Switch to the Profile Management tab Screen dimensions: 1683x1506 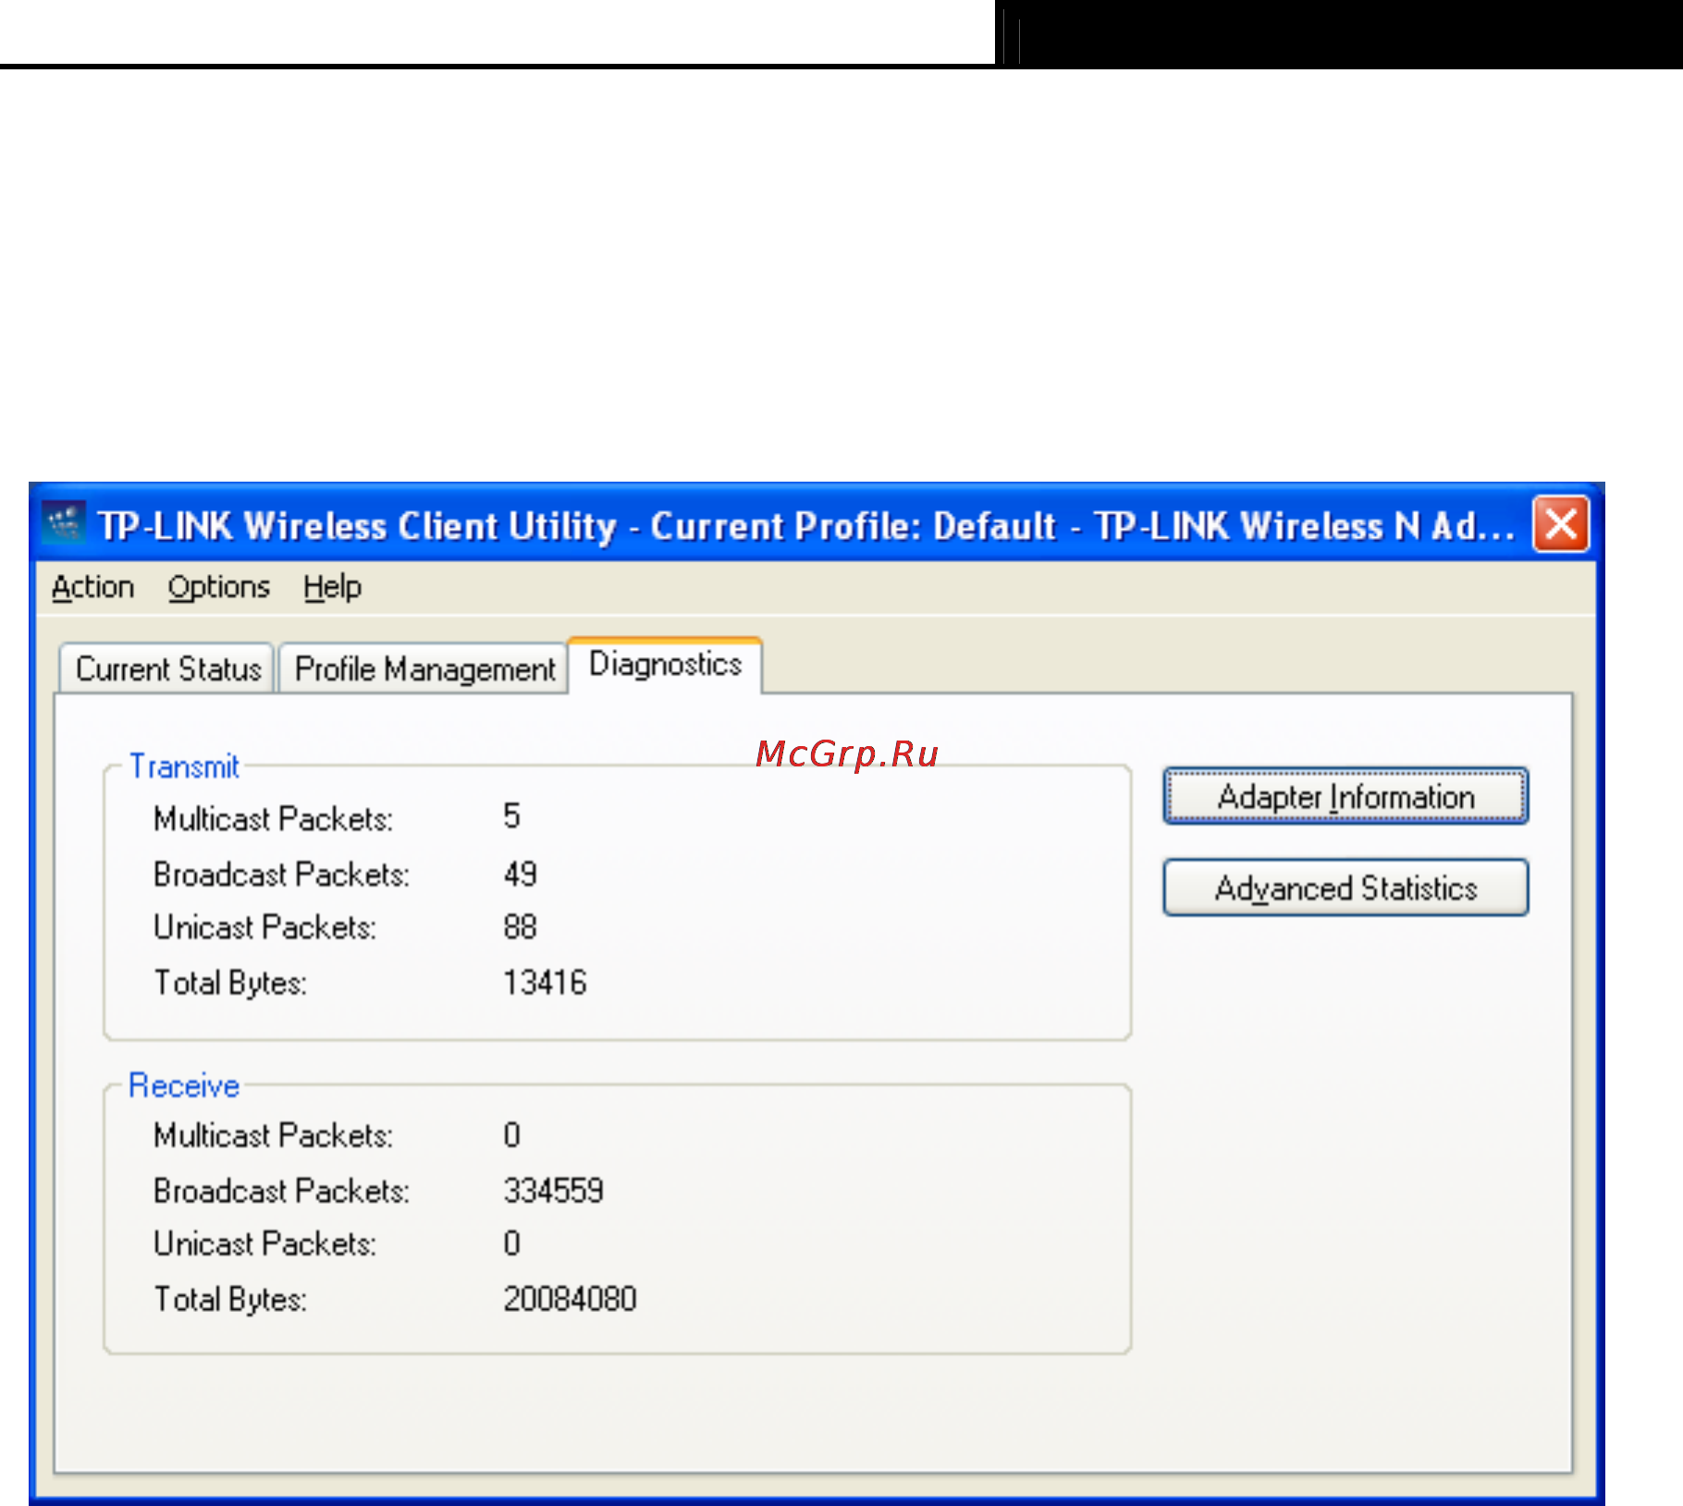tap(424, 668)
